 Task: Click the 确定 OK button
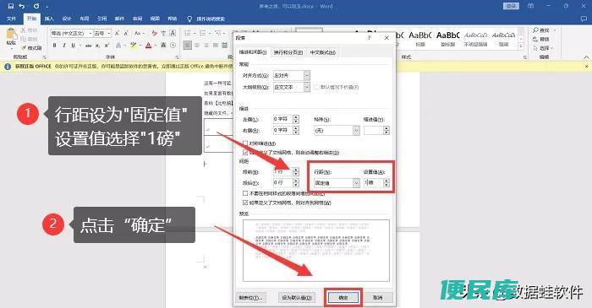click(343, 298)
